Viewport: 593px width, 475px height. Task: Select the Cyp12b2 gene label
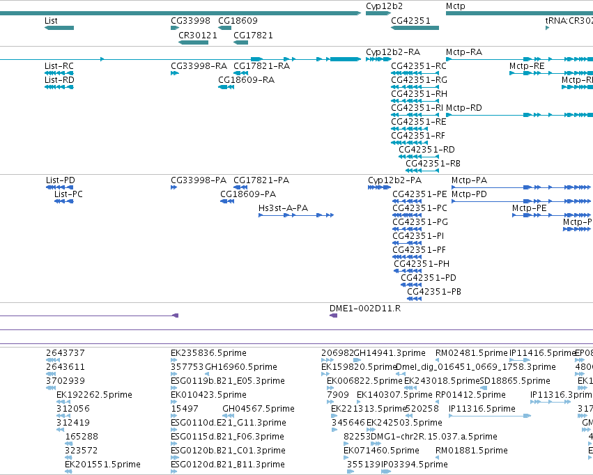click(384, 6)
